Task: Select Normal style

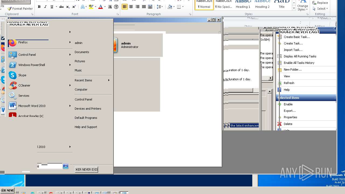Action: (x=204, y=5)
